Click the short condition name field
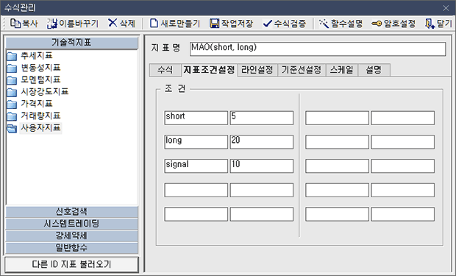The width and height of the screenshot is (456, 276). click(x=196, y=118)
